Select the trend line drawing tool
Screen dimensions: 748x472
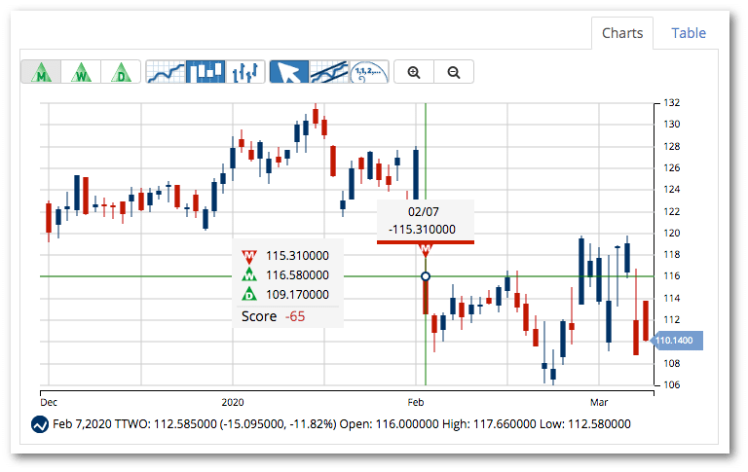click(328, 72)
